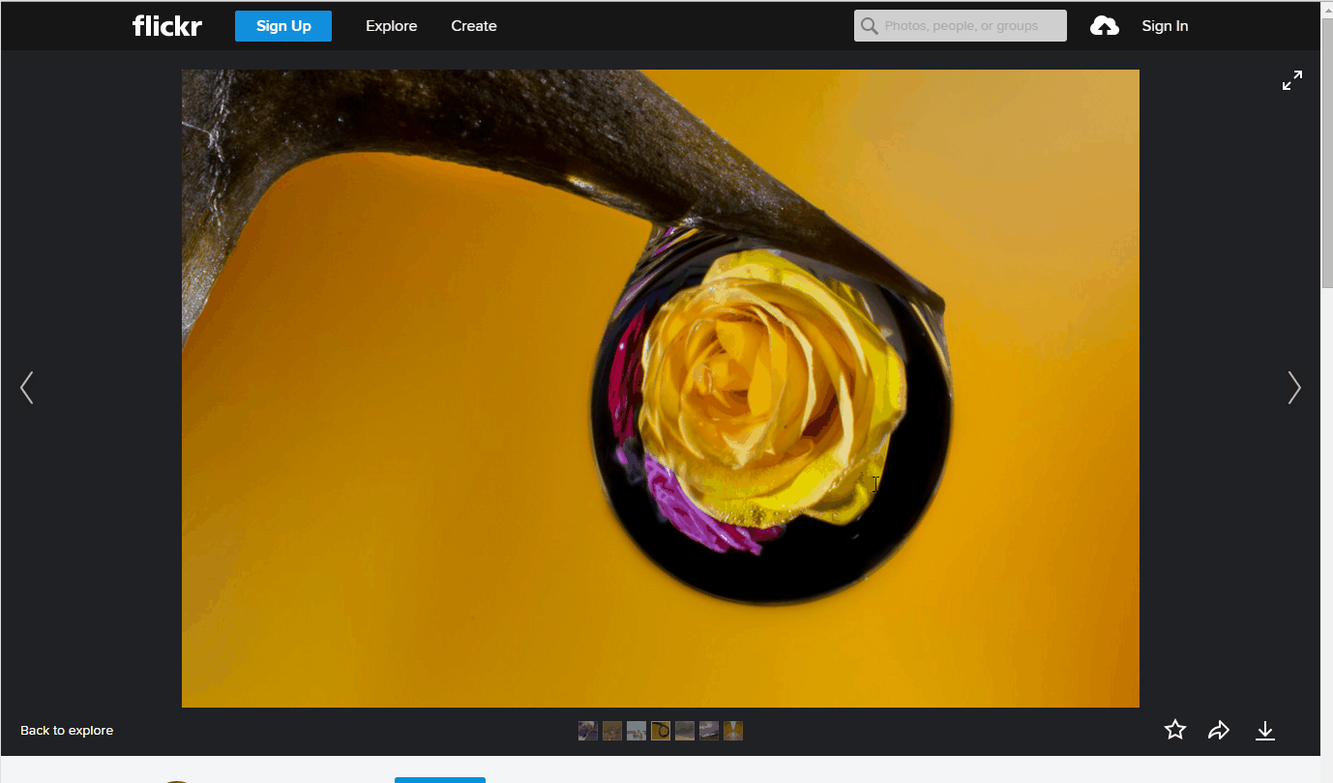Click the page vertical scrollbar thumb
Viewport: 1333px width, 783px height.
(x=1327, y=154)
